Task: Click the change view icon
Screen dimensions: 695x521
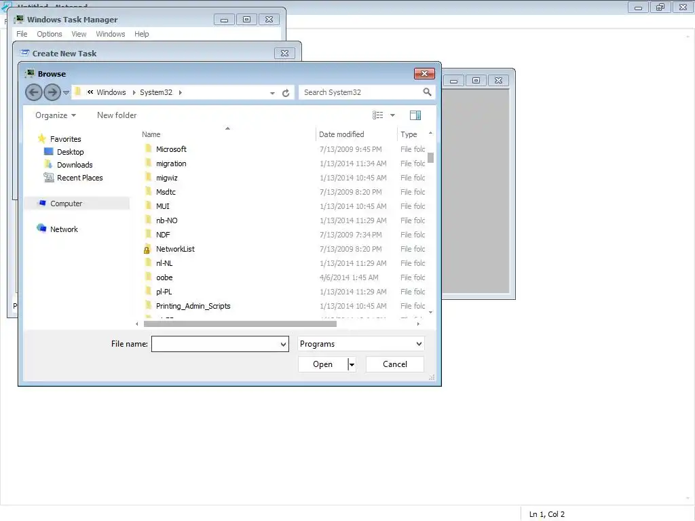Action: (x=377, y=115)
